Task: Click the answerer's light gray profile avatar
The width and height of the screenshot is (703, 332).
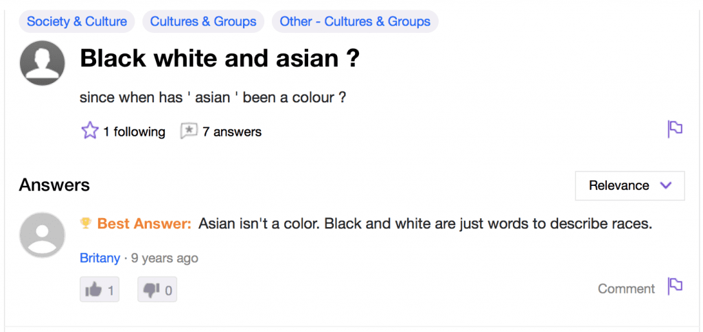Action: pos(42,235)
